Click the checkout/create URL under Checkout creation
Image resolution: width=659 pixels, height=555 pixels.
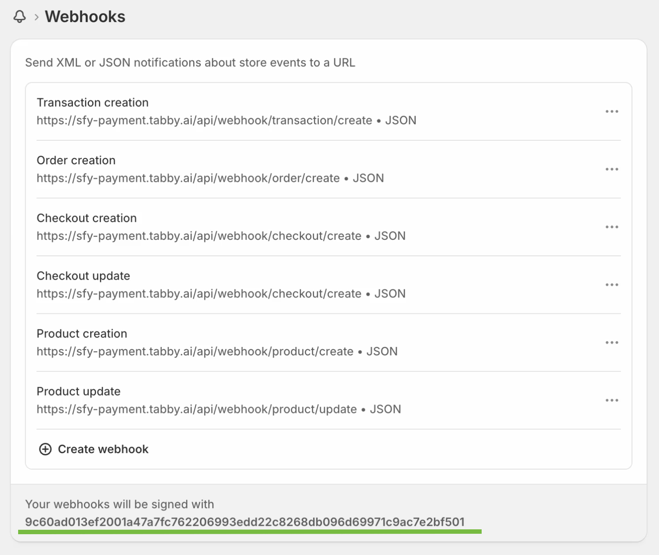click(x=199, y=236)
